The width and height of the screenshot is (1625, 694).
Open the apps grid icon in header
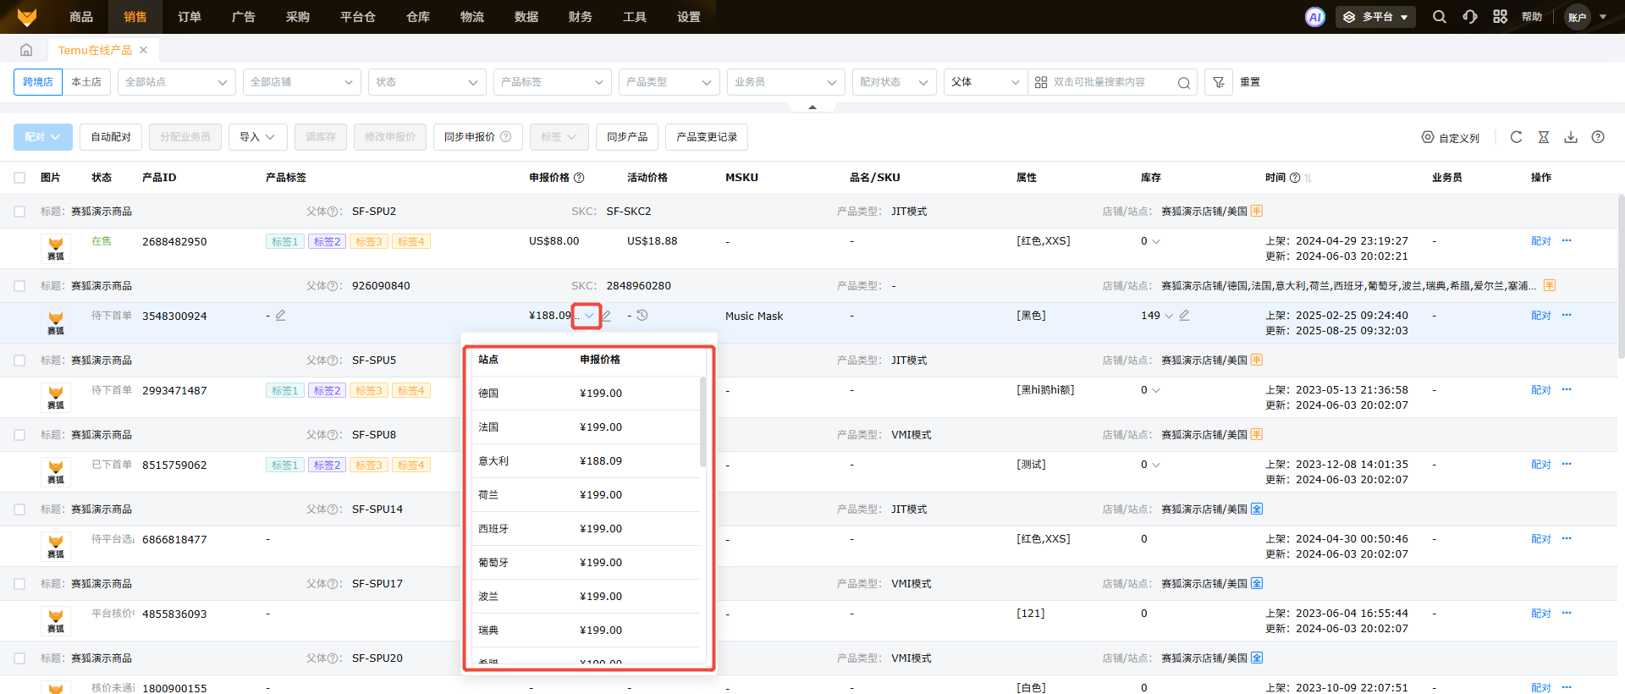pos(1500,17)
